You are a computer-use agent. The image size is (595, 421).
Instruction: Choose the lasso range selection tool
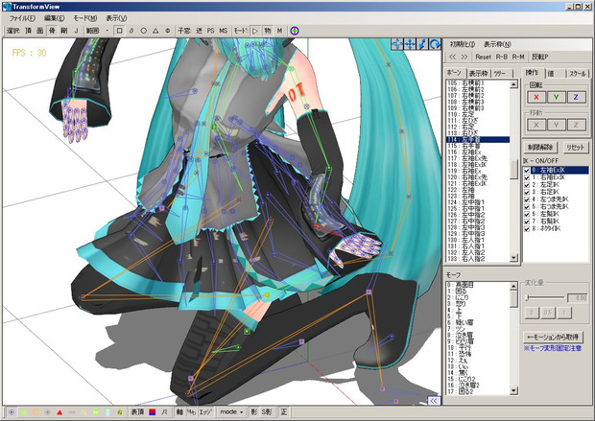coord(131,31)
